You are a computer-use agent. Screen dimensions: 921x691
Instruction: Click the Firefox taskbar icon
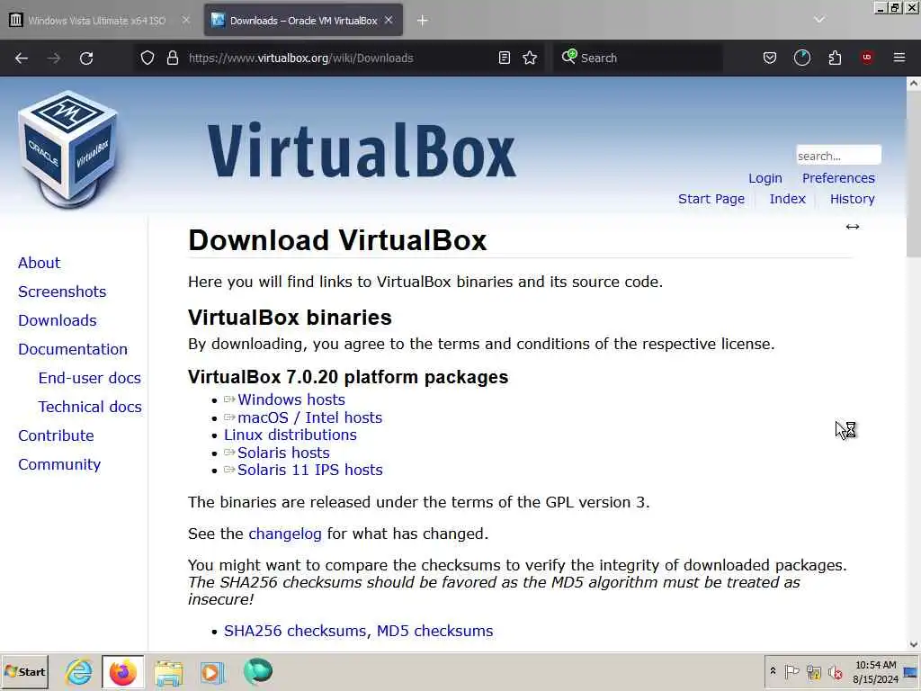pos(122,671)
